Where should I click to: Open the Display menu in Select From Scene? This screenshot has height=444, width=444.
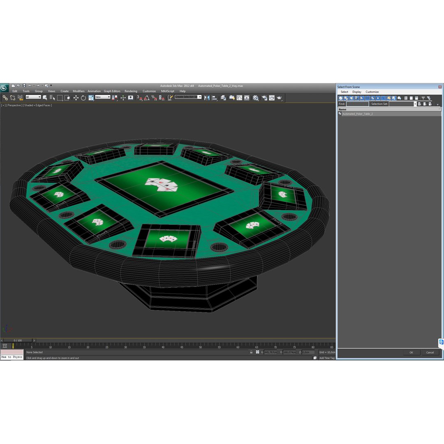click(x=357, y=92)
